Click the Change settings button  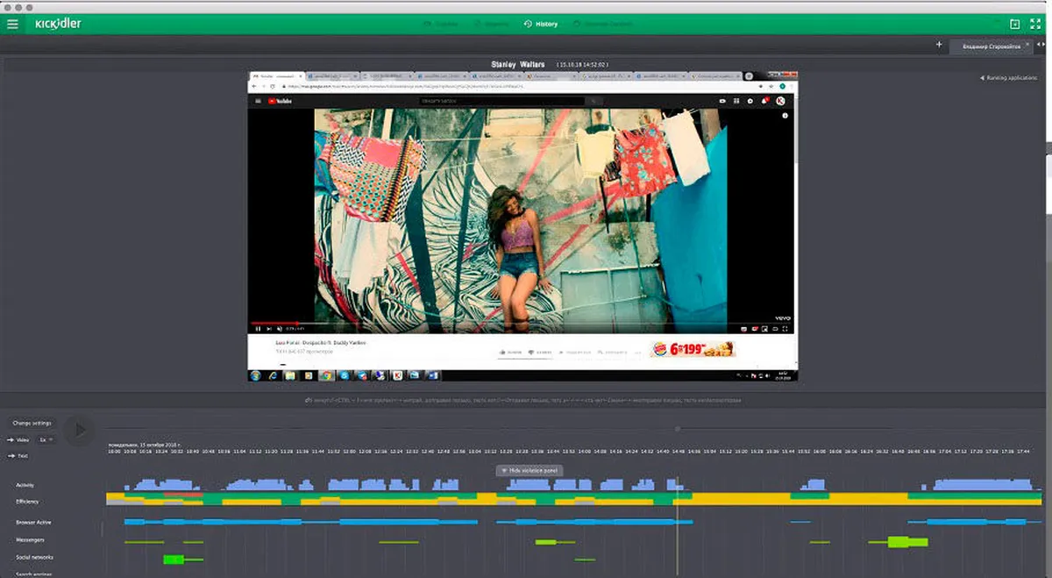[x=32, y=423]
